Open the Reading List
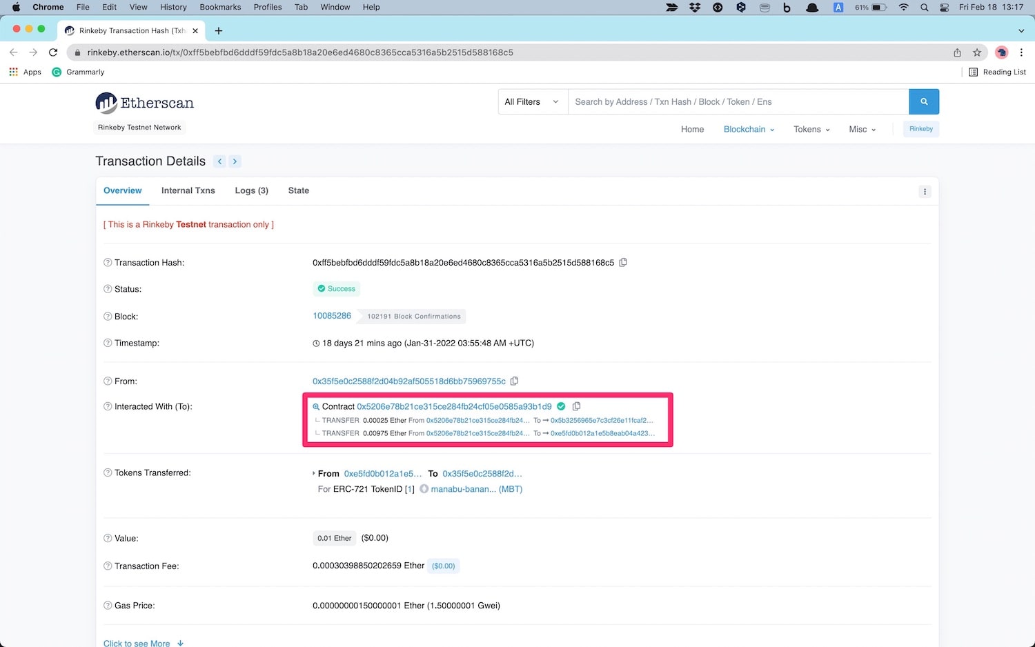This screenshot has width=1035, height=647. coord(997,72)
